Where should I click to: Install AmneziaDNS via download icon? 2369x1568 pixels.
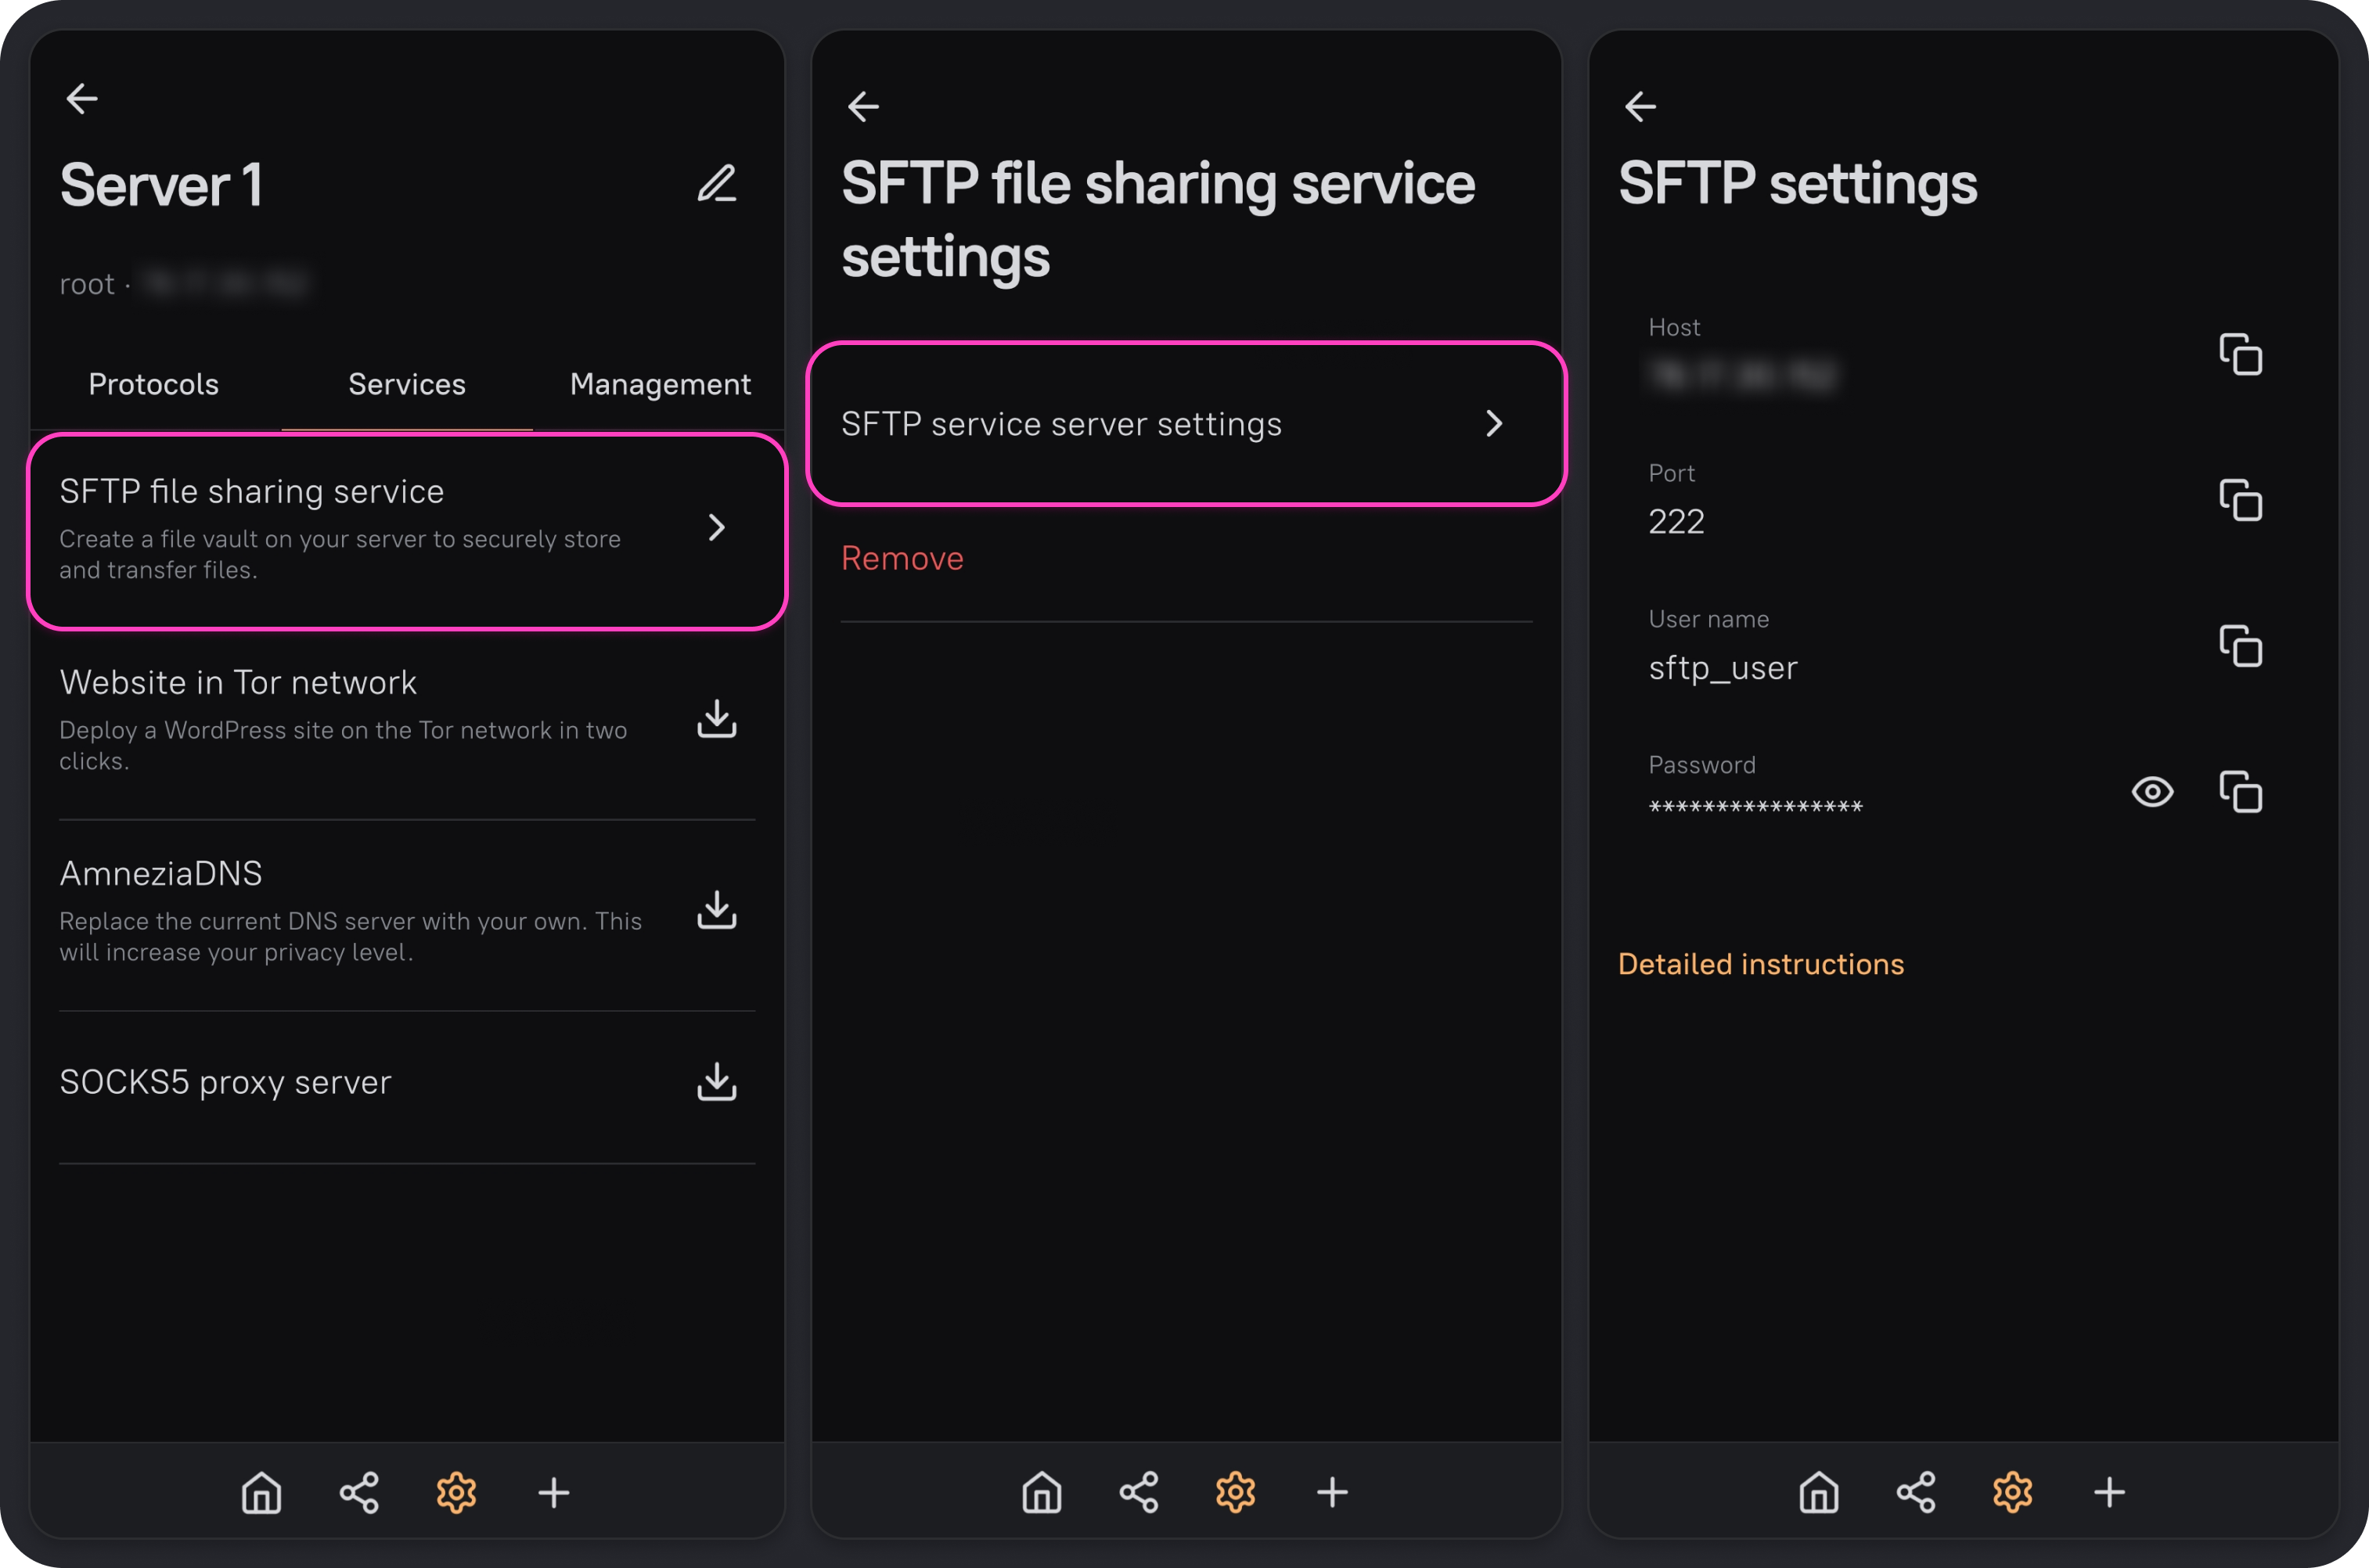click(717, 910)
